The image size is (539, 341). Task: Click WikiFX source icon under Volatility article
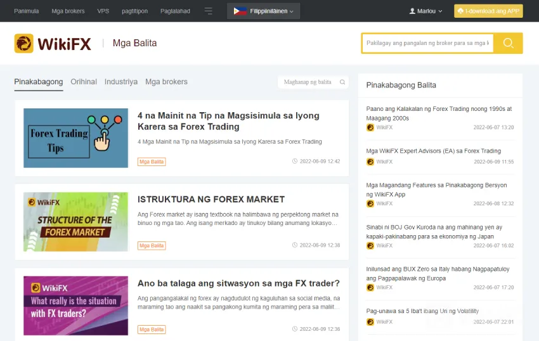[370, 322]
